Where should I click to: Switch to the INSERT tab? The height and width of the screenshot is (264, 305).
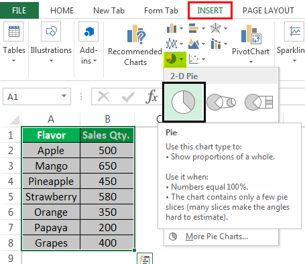210,11
